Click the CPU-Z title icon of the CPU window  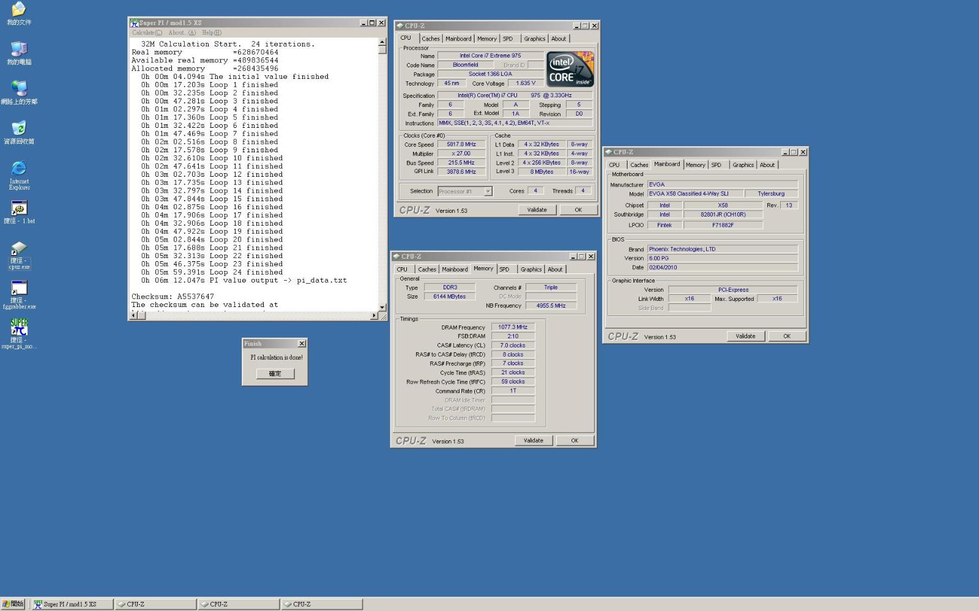pos(400,26)
